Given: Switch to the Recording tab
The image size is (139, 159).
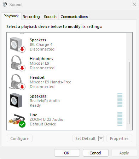Looking at the screenshot, I should click(31, 17).
